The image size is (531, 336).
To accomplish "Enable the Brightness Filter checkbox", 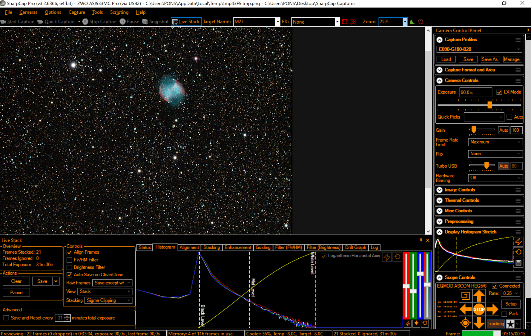I will coord(69,267).
